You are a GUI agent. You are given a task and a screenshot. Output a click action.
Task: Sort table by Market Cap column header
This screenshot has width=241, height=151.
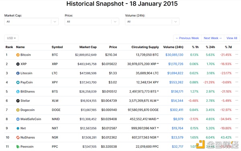(x=88, y=47)
